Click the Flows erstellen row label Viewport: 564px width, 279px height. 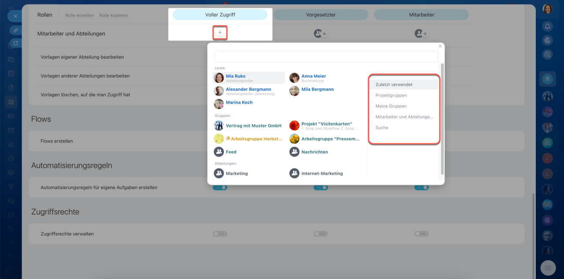57,141
